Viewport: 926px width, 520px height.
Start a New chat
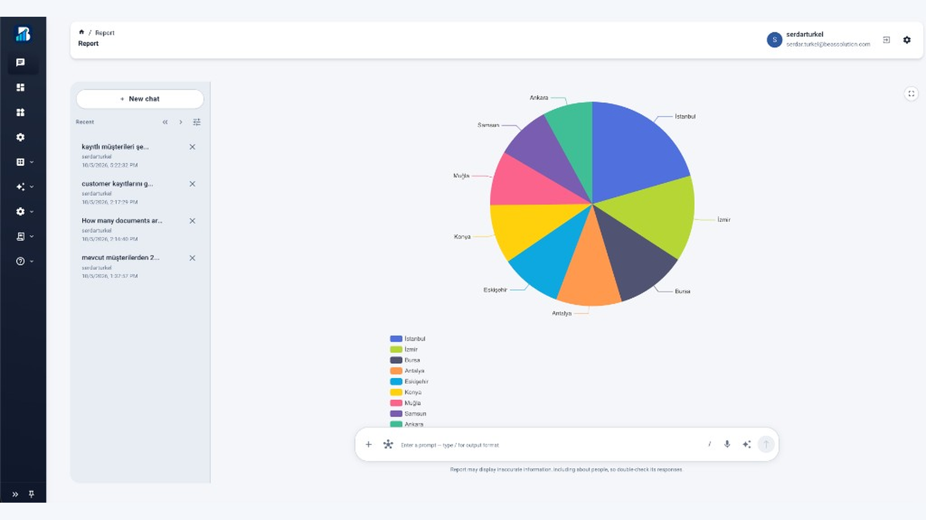pos(140,99)
